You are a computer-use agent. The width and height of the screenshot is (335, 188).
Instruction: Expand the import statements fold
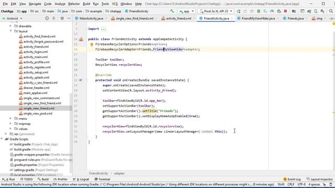104,29
